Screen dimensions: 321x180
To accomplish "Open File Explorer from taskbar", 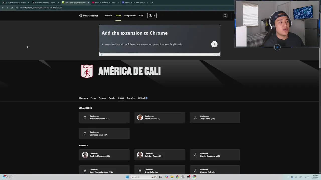I will [x=172, y=177].
